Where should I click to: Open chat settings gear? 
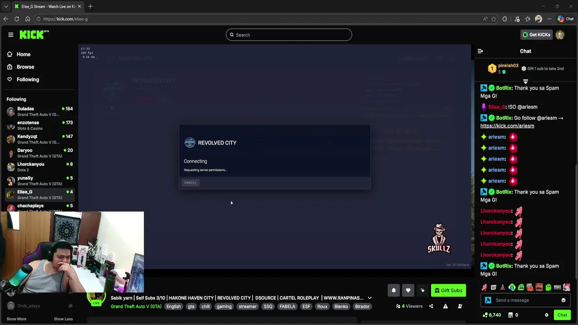coord(546,315)
